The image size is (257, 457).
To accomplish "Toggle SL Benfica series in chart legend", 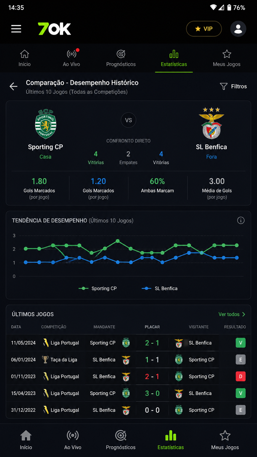I will pos(159,288).
